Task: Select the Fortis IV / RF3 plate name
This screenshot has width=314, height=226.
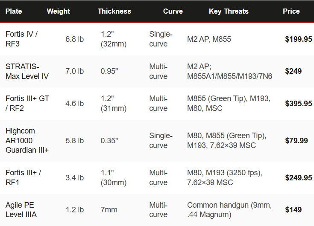Action: [21, 39]
